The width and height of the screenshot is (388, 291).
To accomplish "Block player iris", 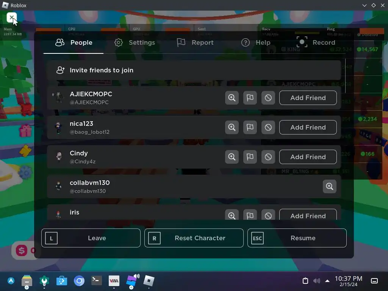I will 268,215.
